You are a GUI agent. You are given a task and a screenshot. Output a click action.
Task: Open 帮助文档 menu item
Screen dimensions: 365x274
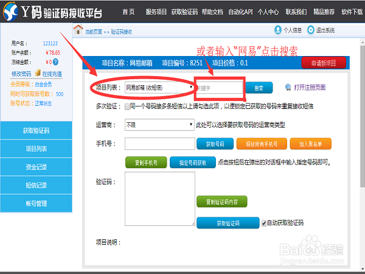[212, 12]
